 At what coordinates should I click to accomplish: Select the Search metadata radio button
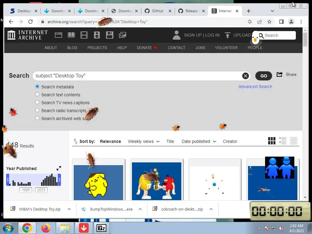click(37, 87)
